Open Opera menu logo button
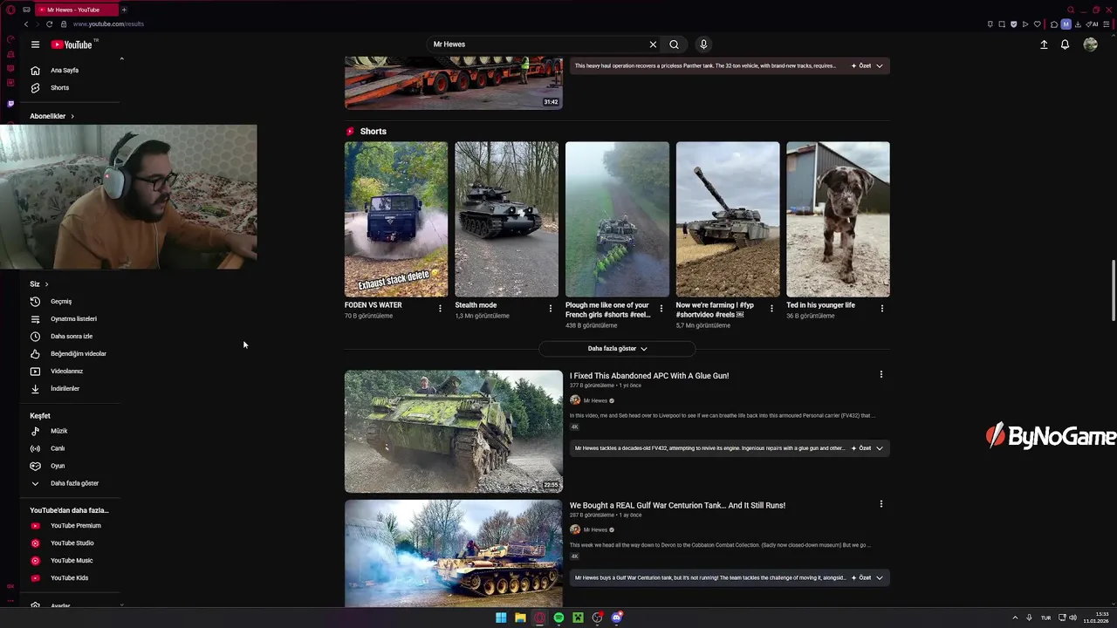 [10, 10]
